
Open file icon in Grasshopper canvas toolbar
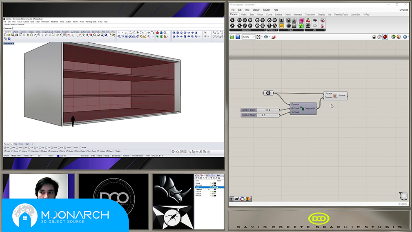pyautogui.click(x=232, y=37)
